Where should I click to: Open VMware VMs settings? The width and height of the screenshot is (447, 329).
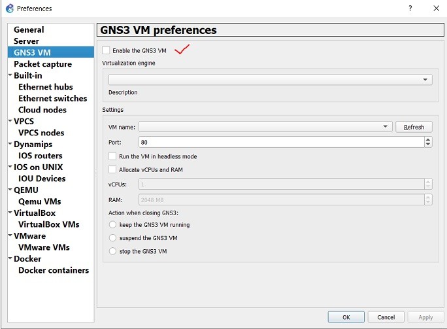(44, 247)
